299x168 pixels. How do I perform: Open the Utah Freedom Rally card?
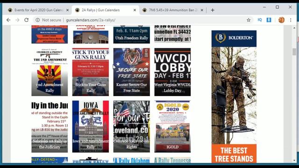pyautogui.click(x=132, y=34)
